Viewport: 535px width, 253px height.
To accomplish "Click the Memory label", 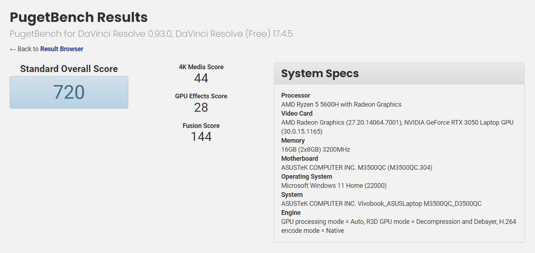I will coord(293,141).
